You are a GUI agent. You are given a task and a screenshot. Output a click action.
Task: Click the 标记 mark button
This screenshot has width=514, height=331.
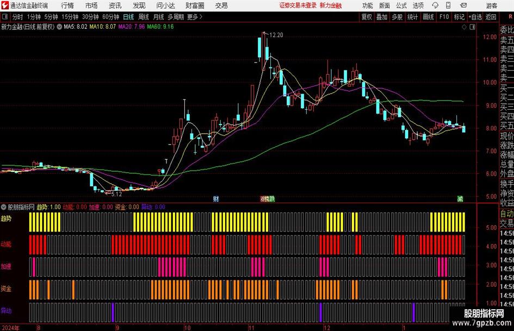pyautogui.click(x=459, y=17)
